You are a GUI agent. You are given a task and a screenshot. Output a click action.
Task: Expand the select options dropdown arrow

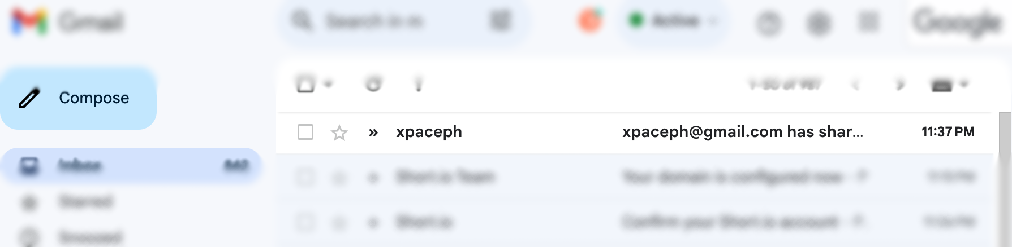pyautogui.click(x=329, y=85)
